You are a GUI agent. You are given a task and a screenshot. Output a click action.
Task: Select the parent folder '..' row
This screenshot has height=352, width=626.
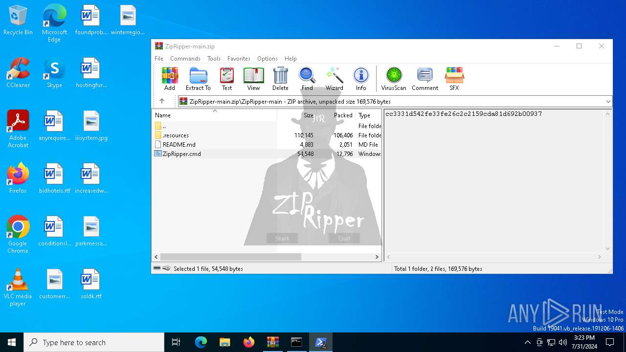[x=267, y=126]
